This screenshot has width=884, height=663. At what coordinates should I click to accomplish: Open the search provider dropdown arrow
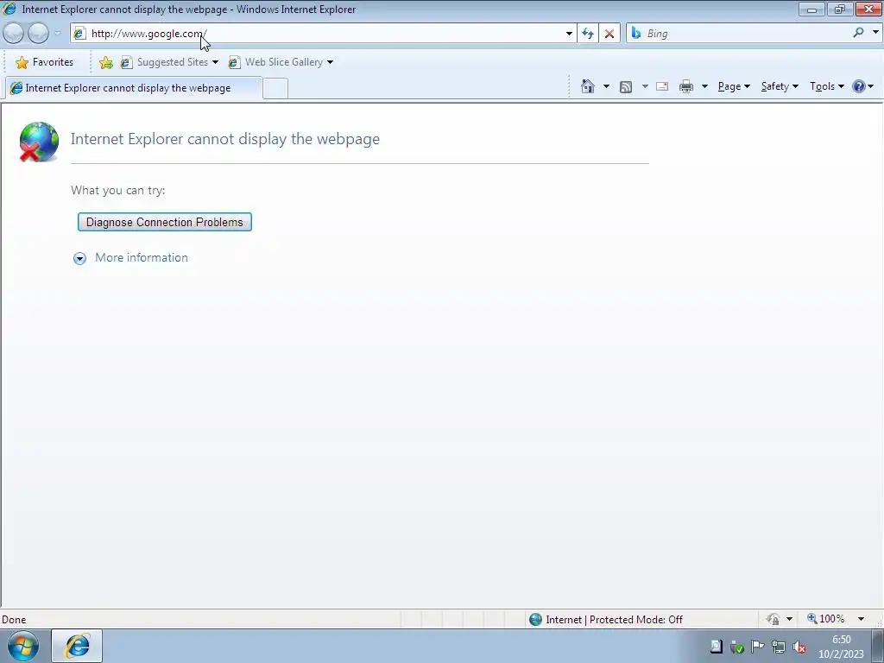pos(875,33)
